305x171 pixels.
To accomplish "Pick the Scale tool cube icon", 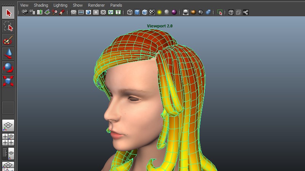I will [x=8, y=81].
